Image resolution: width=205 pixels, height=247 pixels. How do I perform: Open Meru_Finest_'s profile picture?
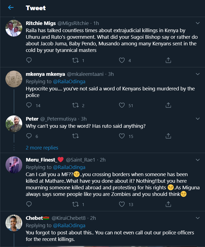(14, 165)
